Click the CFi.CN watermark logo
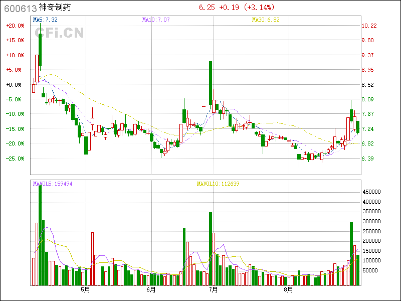This screenshot has height=301, width=401. click(x=59, y=33)
